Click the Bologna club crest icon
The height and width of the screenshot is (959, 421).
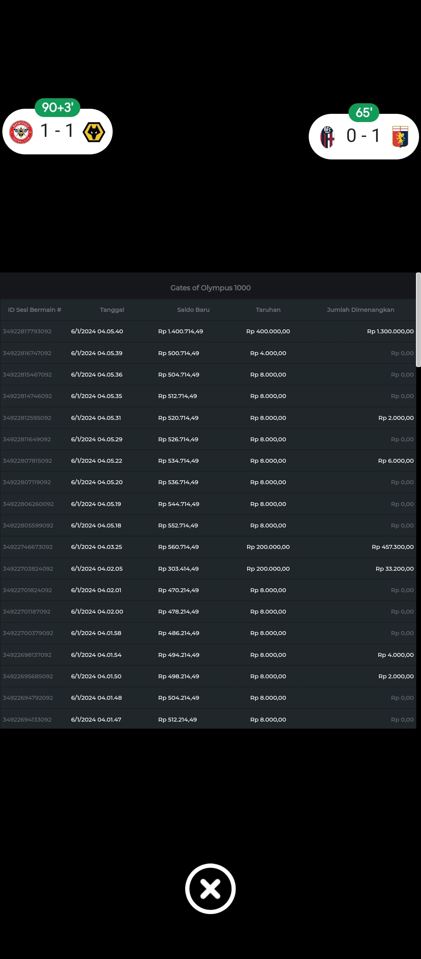327,137
